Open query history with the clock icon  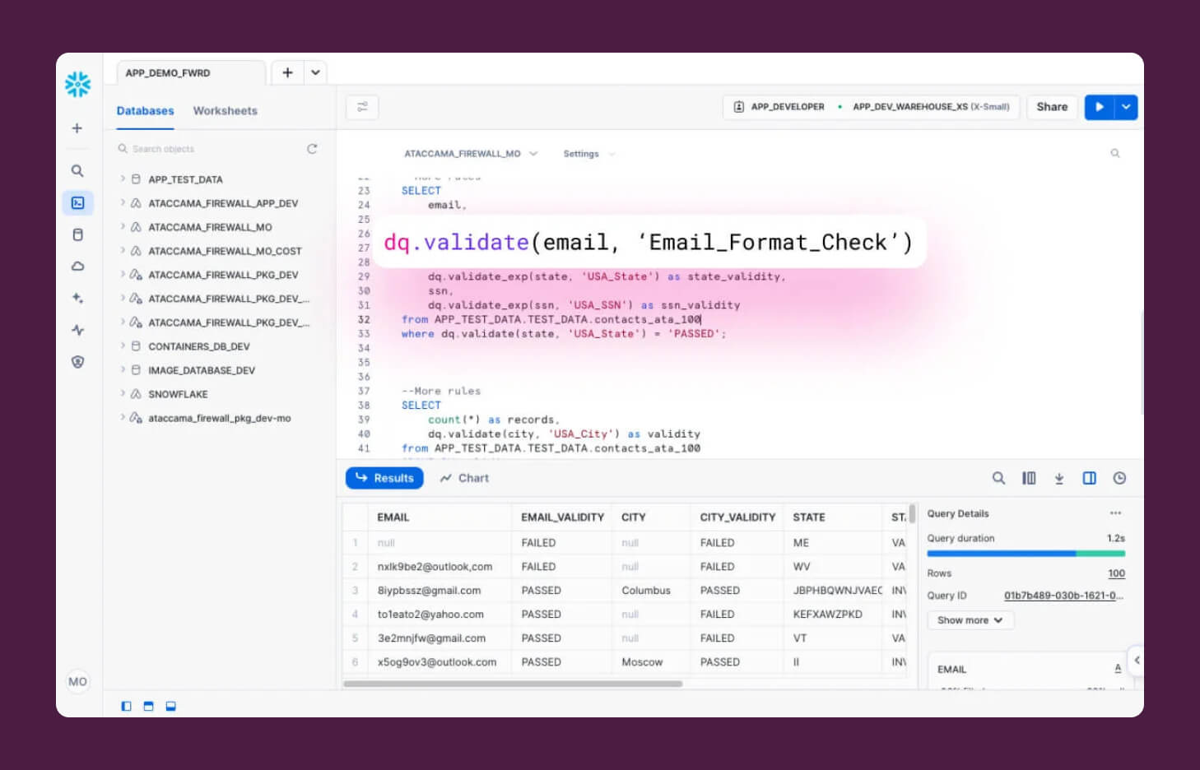click(1118, 478)
